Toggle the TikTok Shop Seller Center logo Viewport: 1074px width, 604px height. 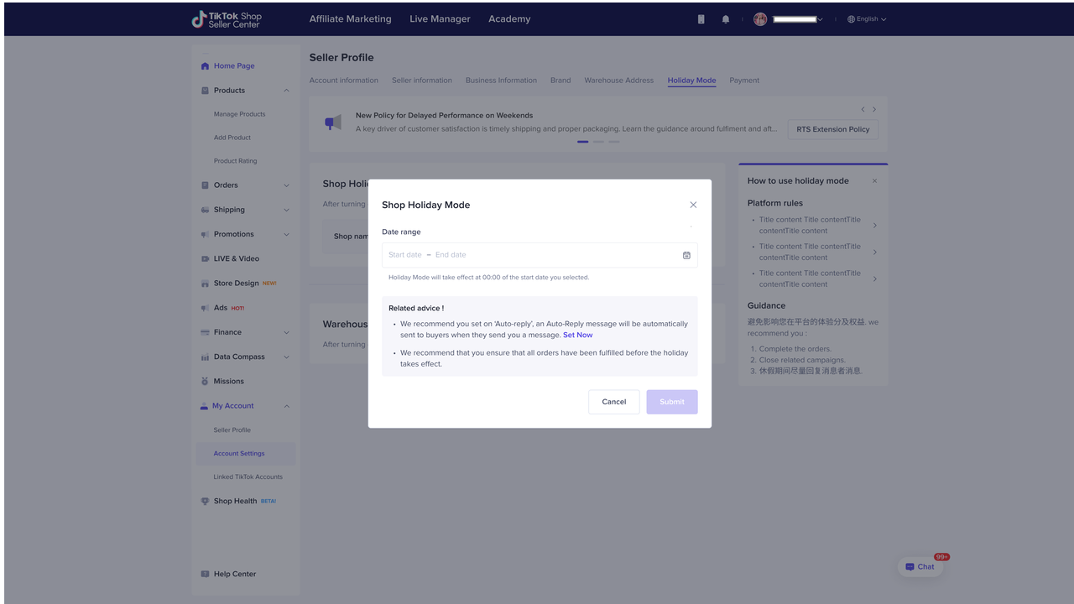[x=227, y=18]
